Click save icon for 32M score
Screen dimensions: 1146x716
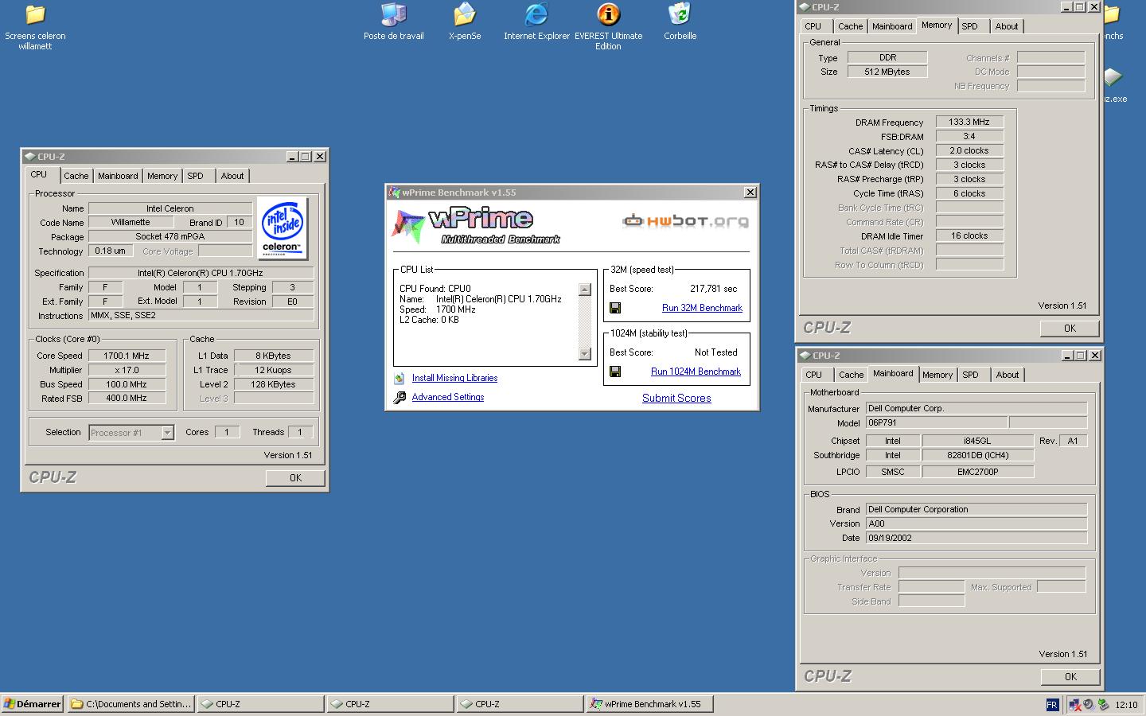[615, 308]
